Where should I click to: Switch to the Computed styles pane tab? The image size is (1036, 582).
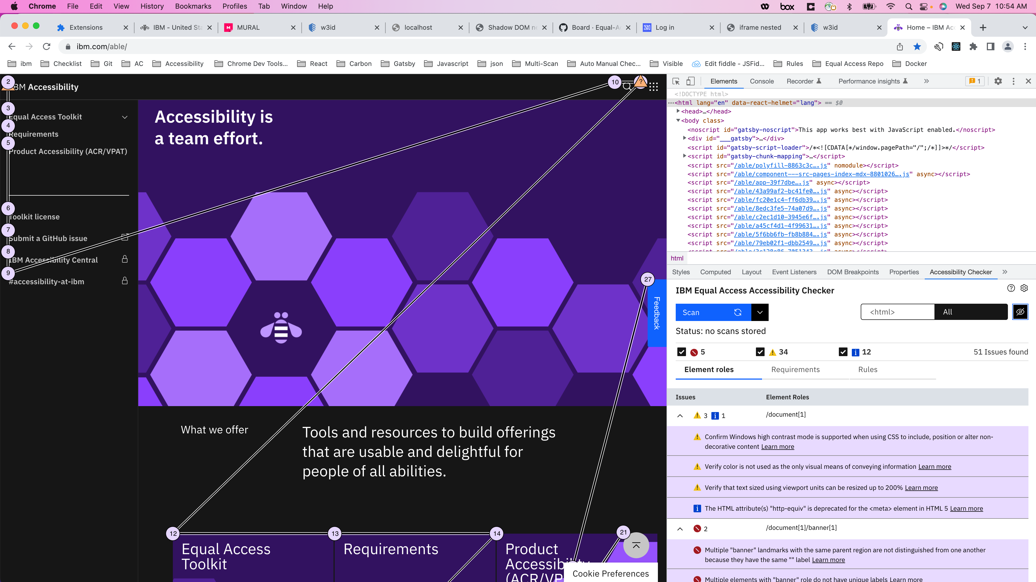click(715, 272)
